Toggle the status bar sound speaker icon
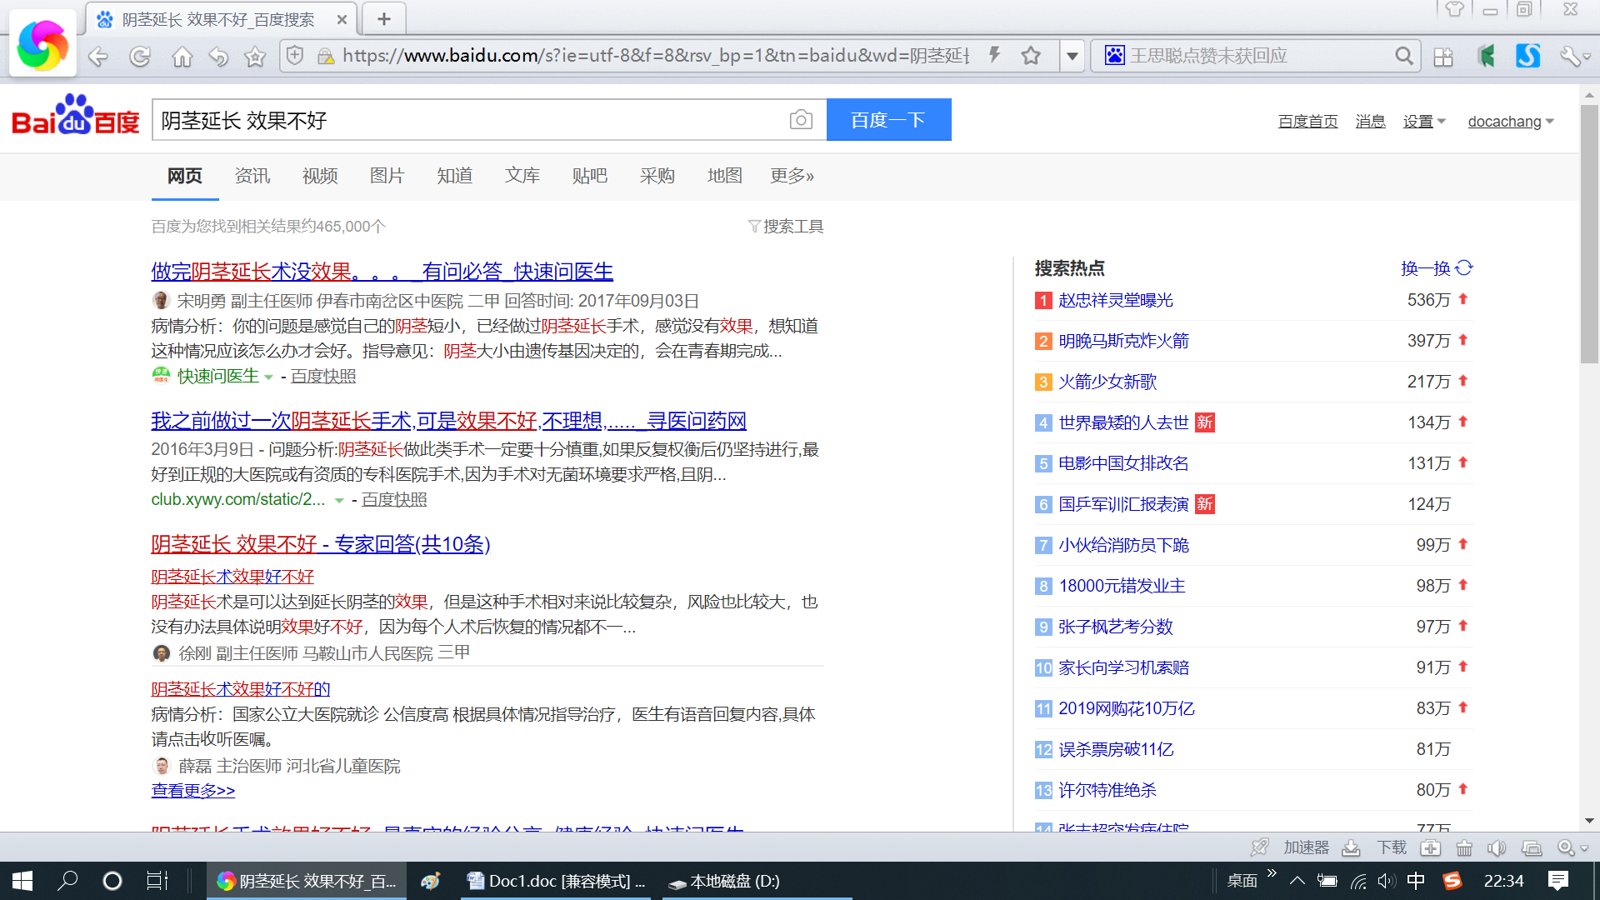The width and height of the screenshot is (1600, 900). 1497,848
